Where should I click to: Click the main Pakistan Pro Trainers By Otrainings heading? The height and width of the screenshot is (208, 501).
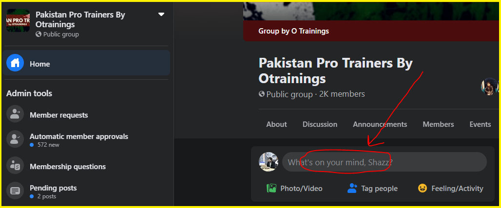[335, 70]
